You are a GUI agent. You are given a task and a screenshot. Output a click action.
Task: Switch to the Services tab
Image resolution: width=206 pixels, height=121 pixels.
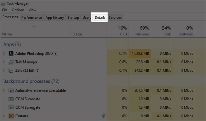tap(115, 17)
